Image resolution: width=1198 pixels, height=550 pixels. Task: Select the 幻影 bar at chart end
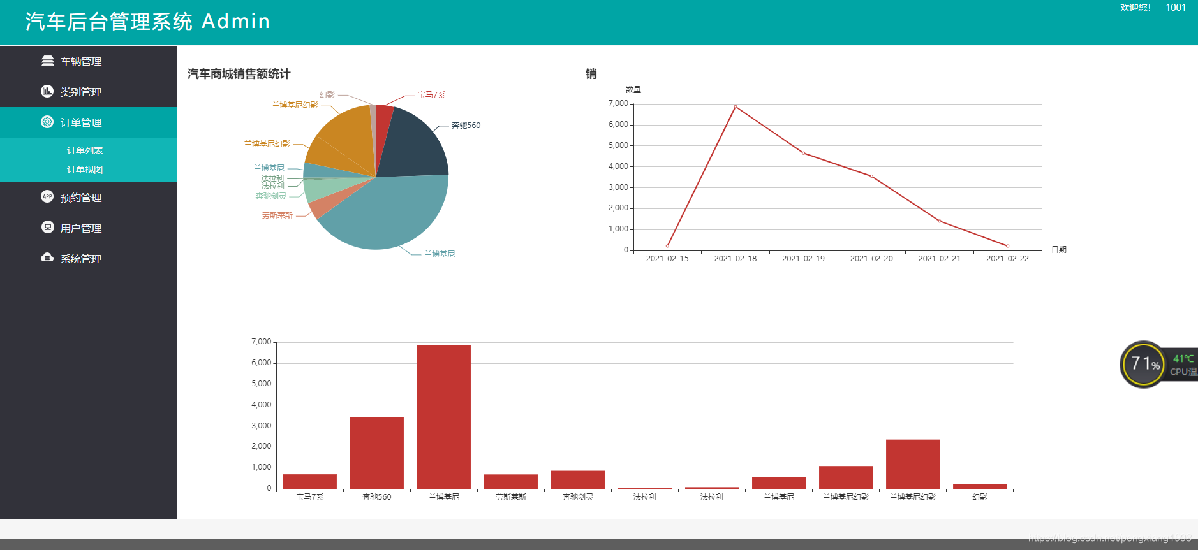pyautogui.click(x=980, y=486)
